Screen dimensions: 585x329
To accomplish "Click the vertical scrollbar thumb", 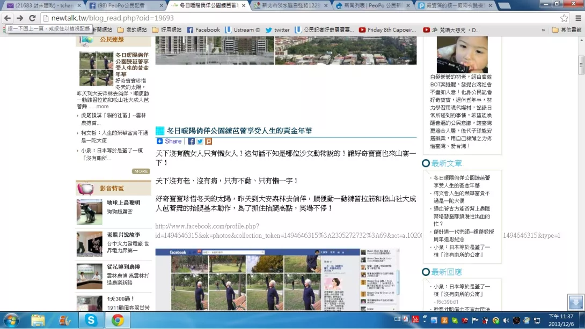I will pos(581,65).
